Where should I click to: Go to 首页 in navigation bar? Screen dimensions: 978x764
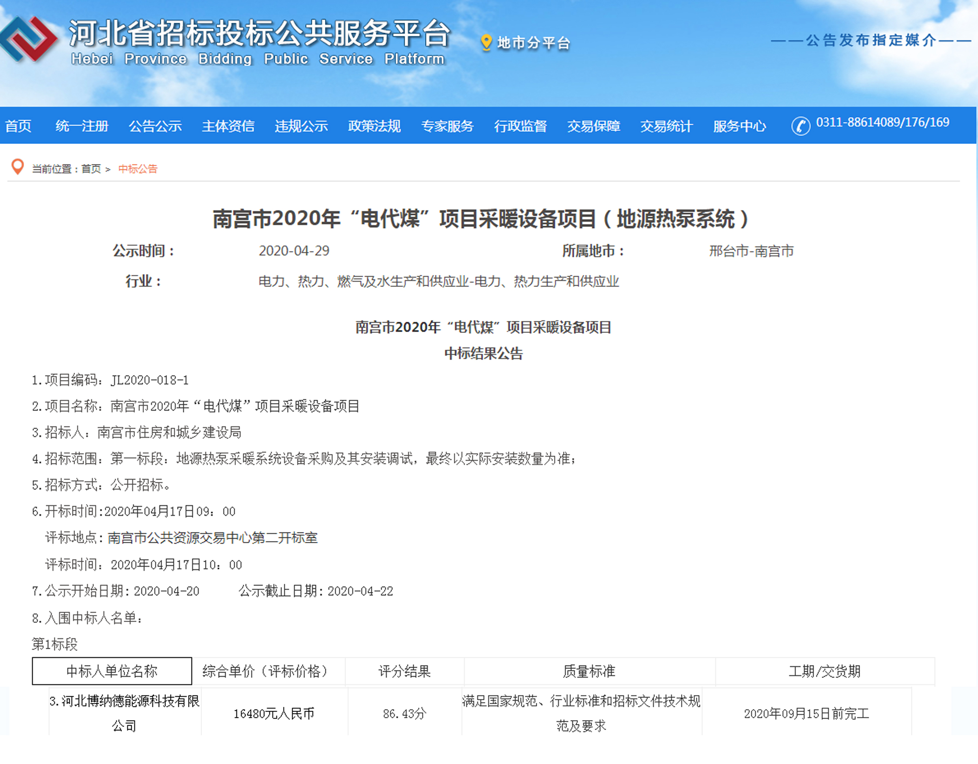[x=19, y=126]
